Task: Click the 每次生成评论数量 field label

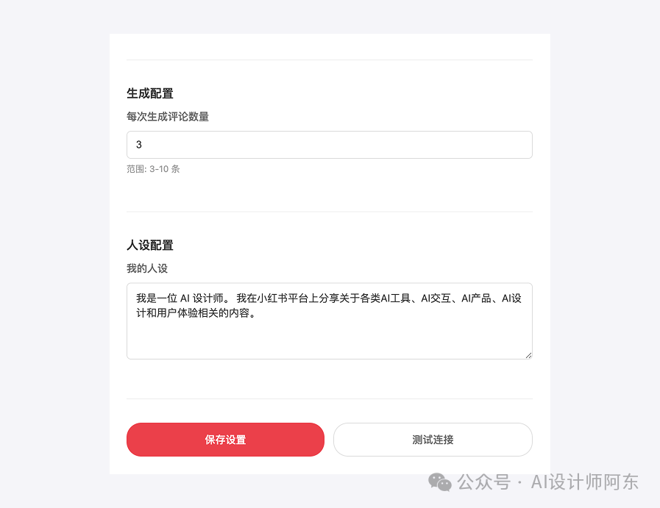Action: [x=168, y=116]
